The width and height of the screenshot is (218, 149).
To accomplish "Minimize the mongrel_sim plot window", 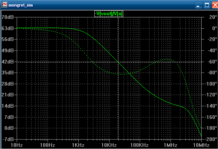I will (x=198, y=5).
